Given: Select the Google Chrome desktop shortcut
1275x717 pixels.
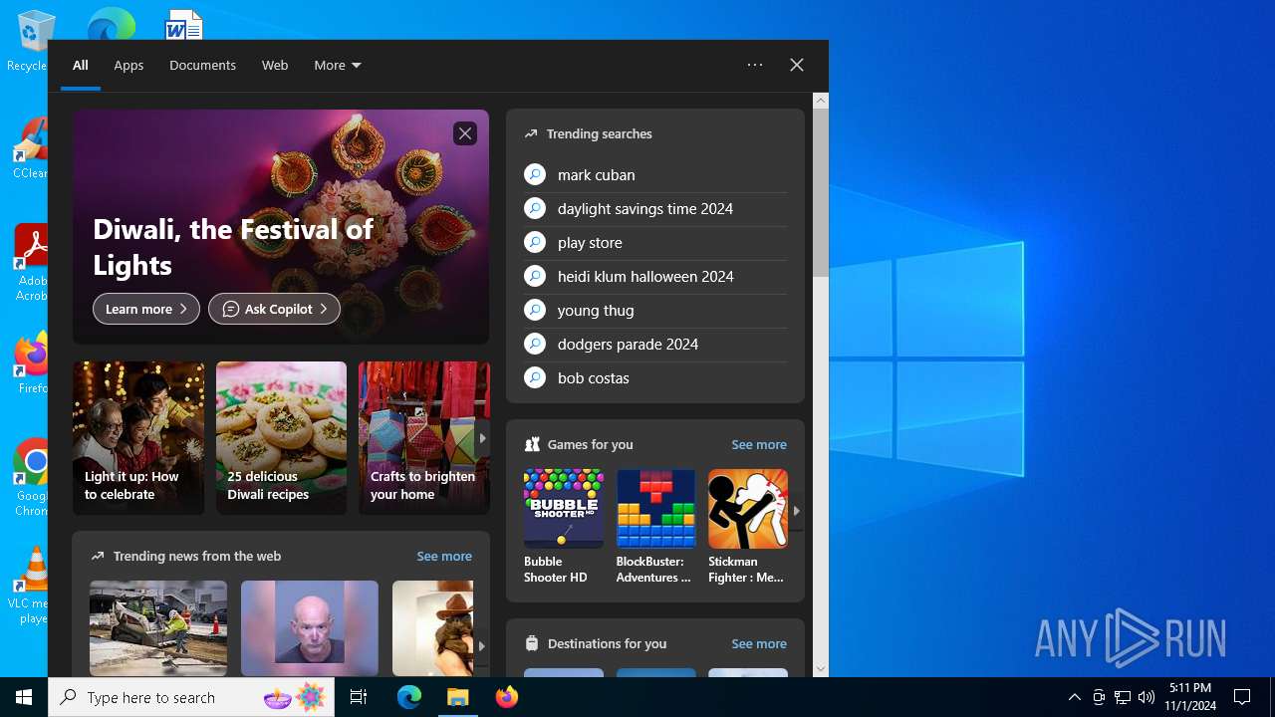Looking at the screenshot, I should click(x=31, y=478).
